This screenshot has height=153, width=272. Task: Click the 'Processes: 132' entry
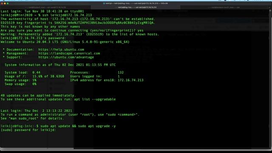coord(97,73)
